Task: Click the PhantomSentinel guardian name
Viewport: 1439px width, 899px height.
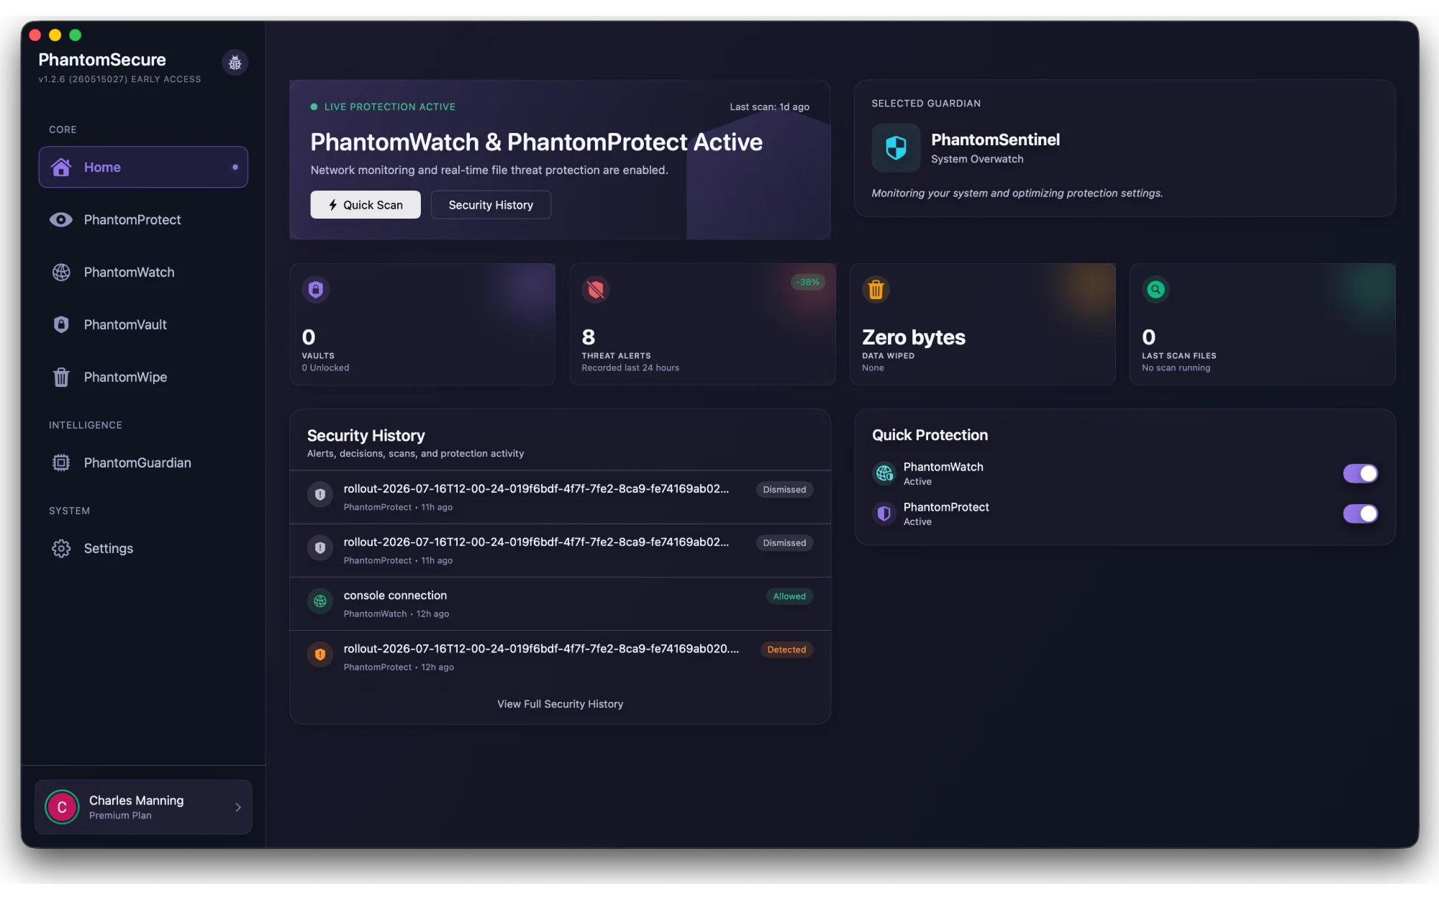Action: coord(995,140)
